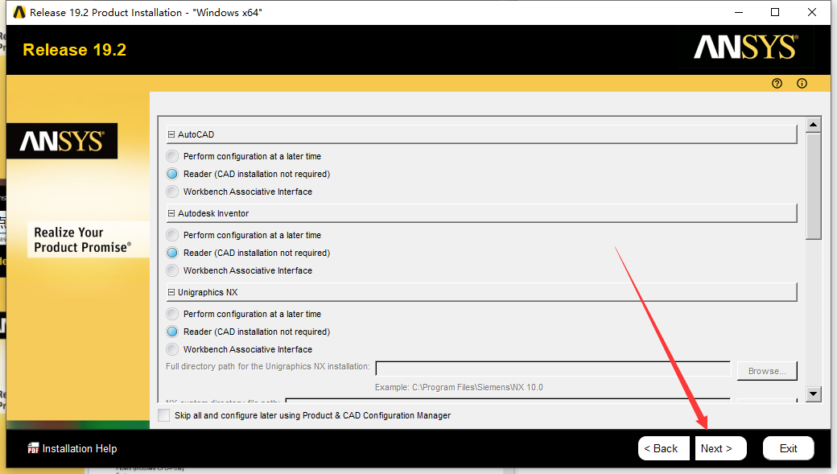Click the ANSYS app icon in title bar
Viewport: 837px width, 474px height.
click(x=19, y=12)
